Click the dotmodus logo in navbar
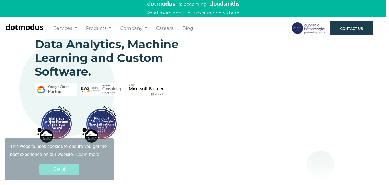This screenshot has height=185, width=389. point(24,27)
